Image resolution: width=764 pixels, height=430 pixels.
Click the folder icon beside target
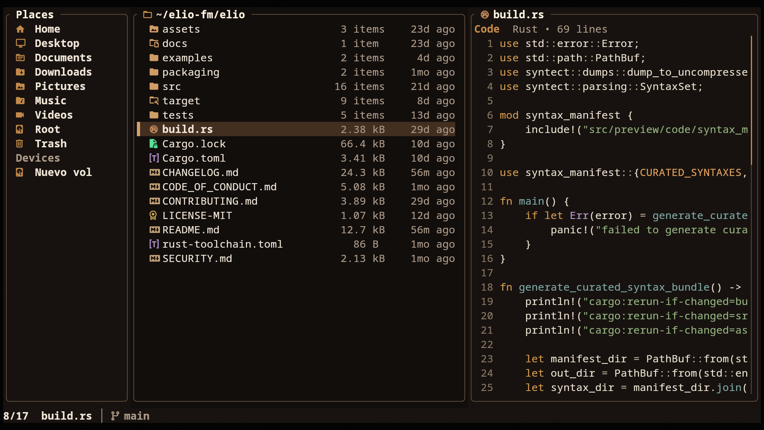coord(154,101)
